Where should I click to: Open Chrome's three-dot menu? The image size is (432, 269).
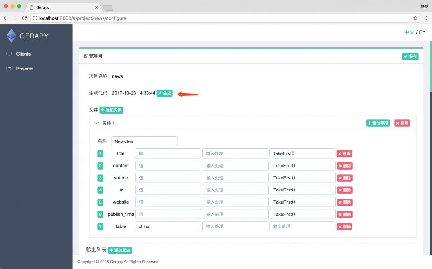coord(426,18)
